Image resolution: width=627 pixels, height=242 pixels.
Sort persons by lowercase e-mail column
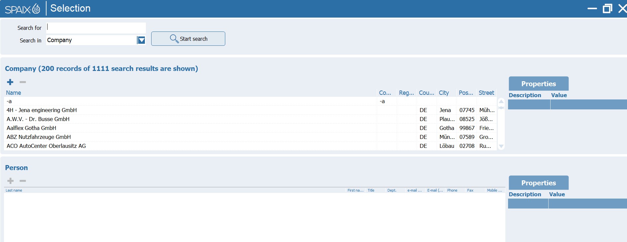pyautogui.click(x=414, y=190)
